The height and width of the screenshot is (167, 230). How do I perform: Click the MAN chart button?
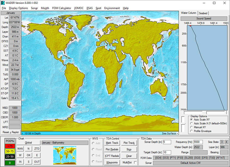point(20,149)
